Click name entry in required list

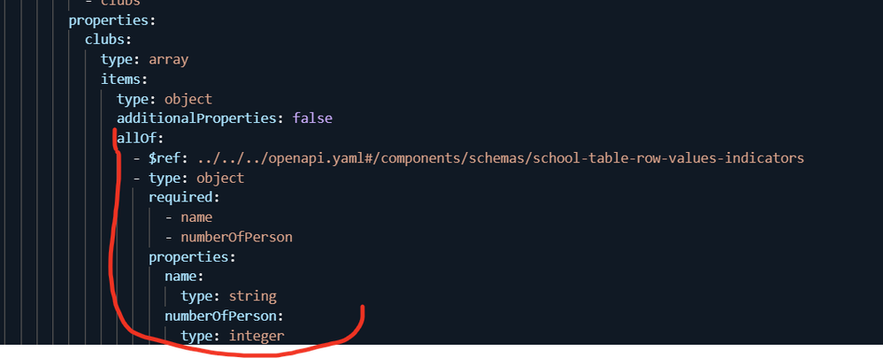tap(196, 217)
